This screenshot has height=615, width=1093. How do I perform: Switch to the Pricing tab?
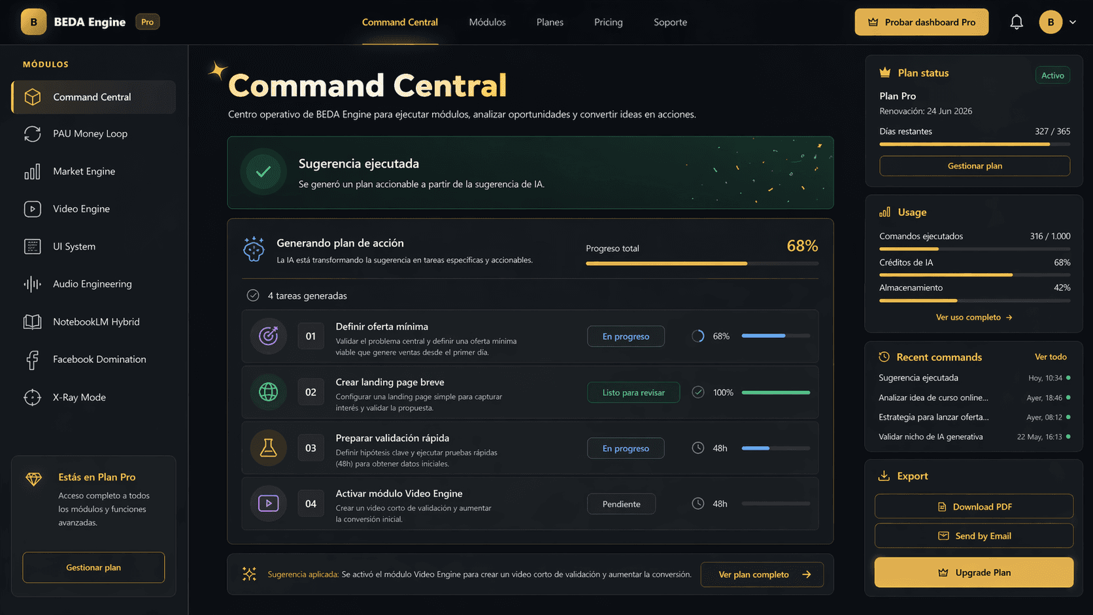pos(608,22)
